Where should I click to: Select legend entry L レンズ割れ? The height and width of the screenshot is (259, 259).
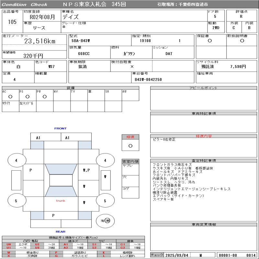tap(121, 256)
